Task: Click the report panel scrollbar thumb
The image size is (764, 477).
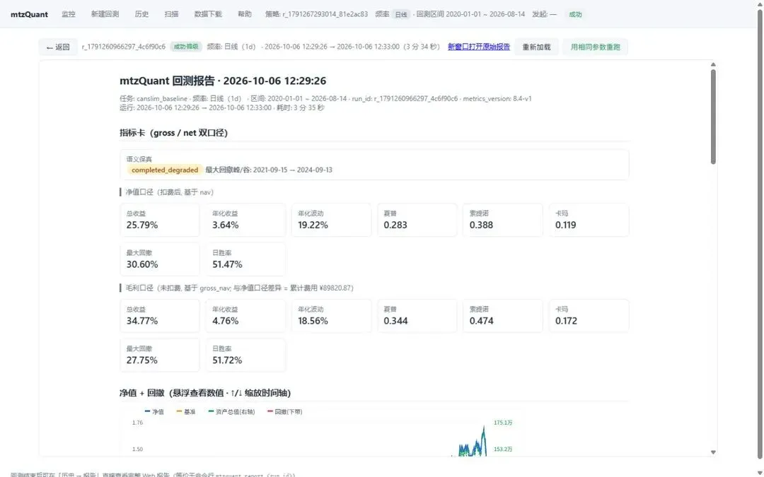Action: [713, 117]
